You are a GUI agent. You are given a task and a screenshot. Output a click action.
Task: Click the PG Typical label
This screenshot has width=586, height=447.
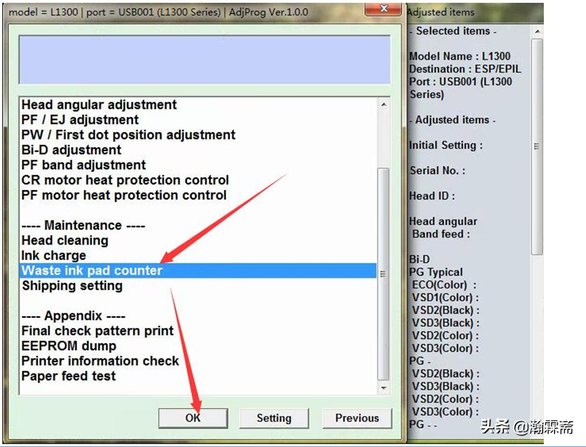(436, 272)
